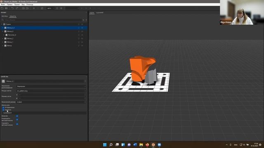Open the toolbar platform dropdown
This screenshot has width=264, height=148.
50,8
